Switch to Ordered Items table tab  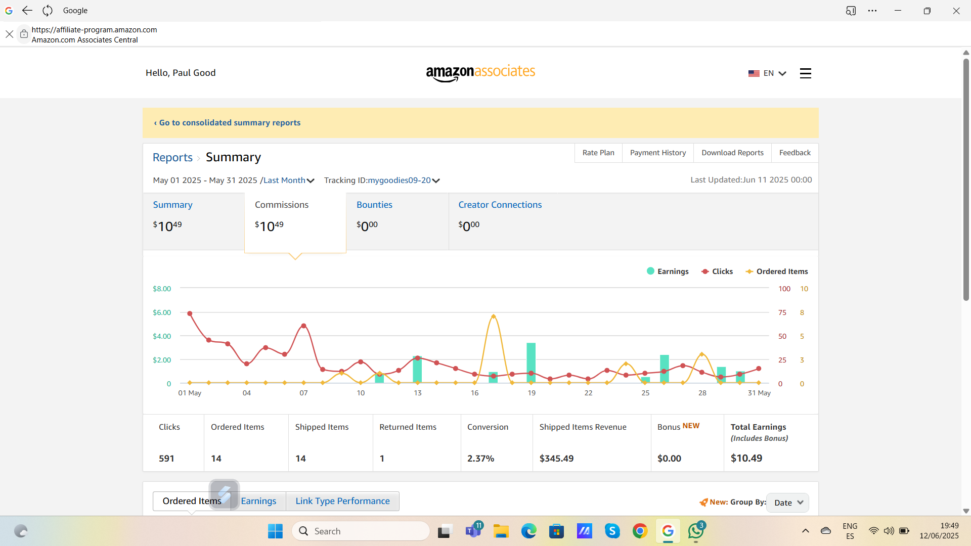click(192, 501)
